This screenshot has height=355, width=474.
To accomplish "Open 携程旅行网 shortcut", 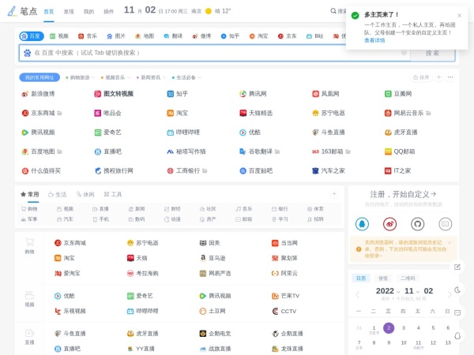I will pos(114,171).
